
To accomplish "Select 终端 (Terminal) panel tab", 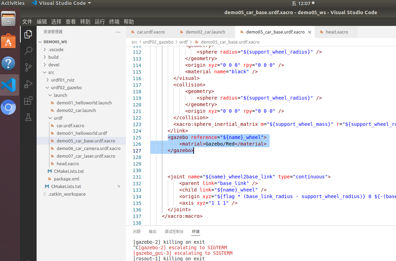I will pos(196,231).
